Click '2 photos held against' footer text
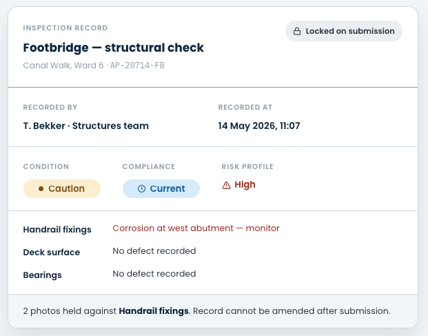 [70, 311]
